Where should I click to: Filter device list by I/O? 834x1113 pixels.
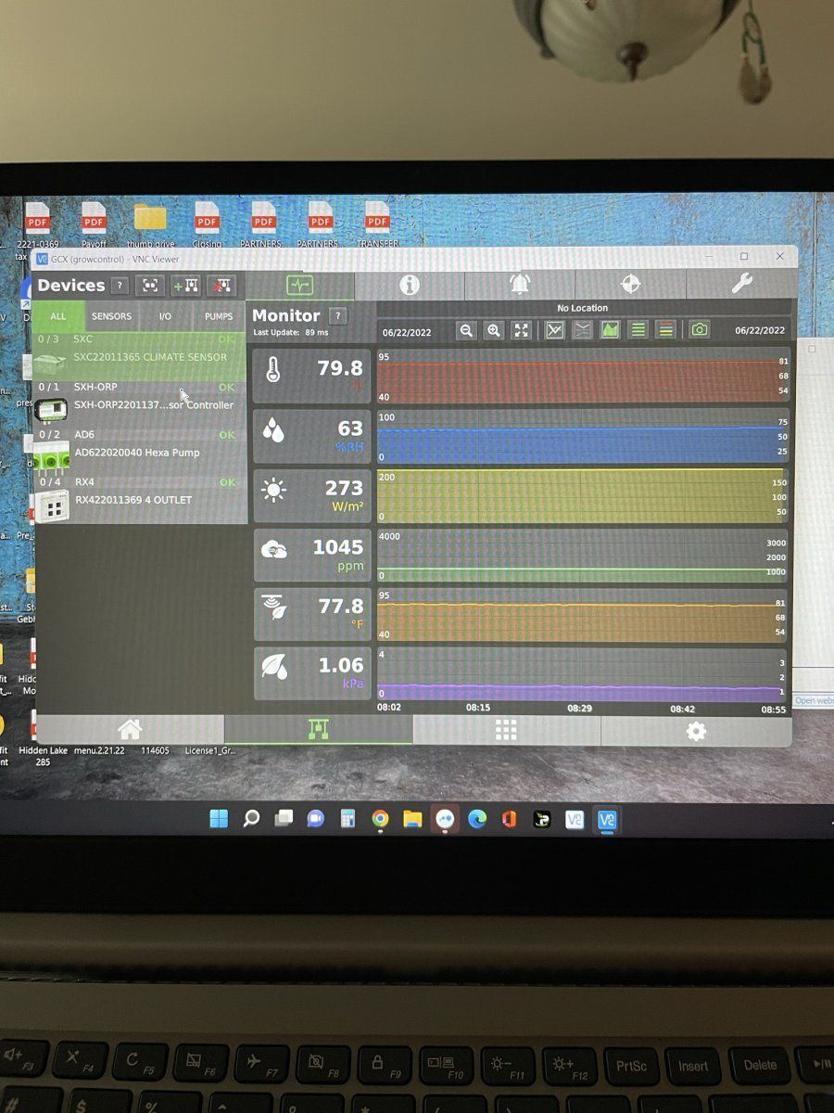click(x=165, y=316)
